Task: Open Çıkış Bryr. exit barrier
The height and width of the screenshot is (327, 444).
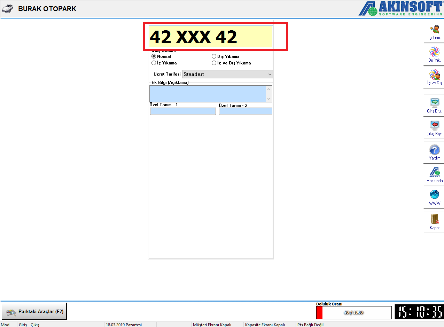Action: (x=434, y=128)
